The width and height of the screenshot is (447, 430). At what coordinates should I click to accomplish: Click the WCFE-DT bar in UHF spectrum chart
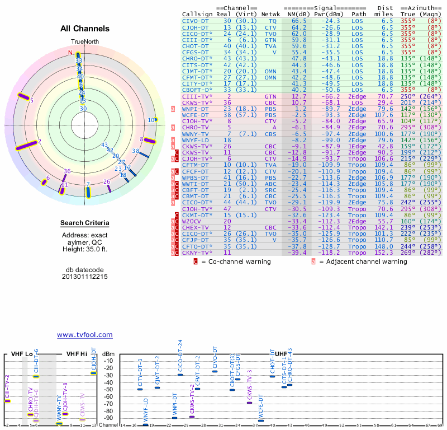coord(260,421)
